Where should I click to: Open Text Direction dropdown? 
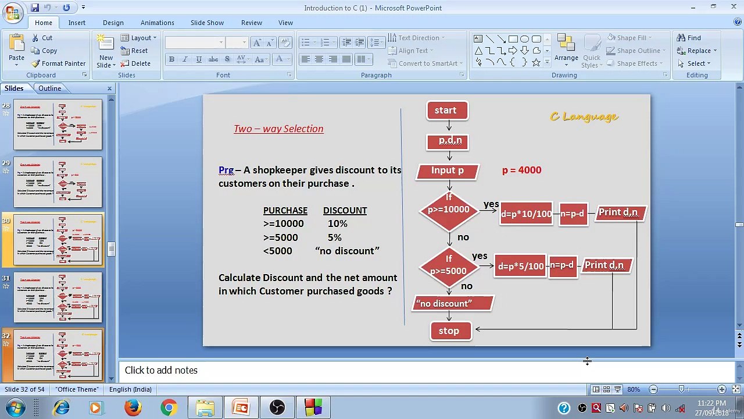(416, 38)
